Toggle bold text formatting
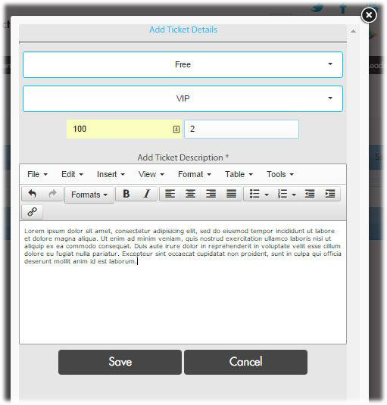The image size is (387, 405). (126, 194)
